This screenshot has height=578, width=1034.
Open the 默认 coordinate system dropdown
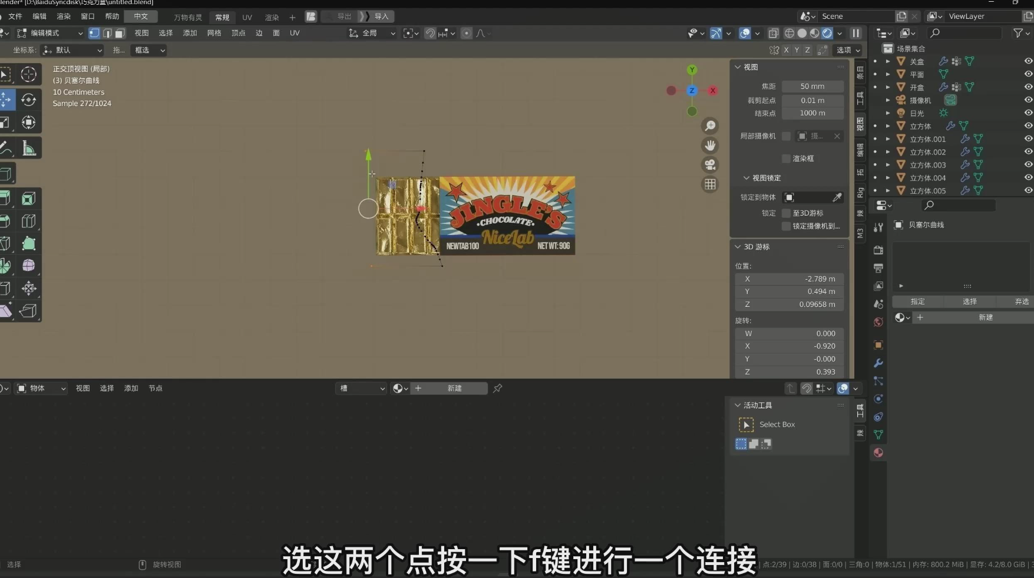[72, 50]
